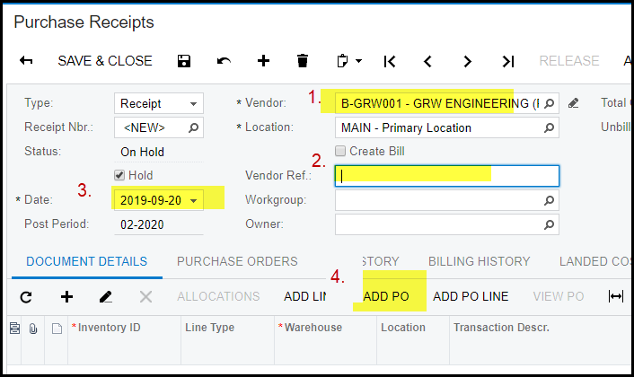Screen dimensions: 634x377
Task: Click the undo (cancel changes) icon
Action: coord(224,61)
